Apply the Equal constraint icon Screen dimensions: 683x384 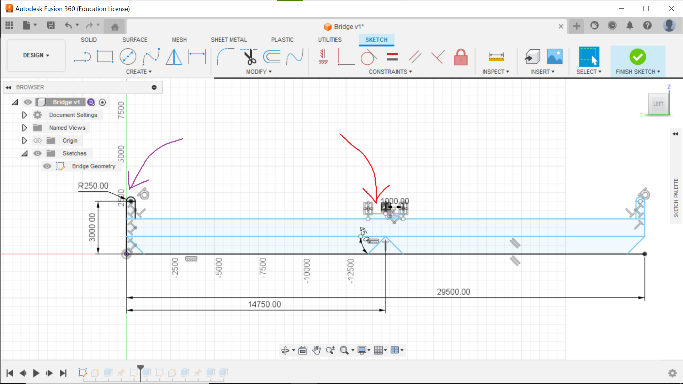pyautogui.click(x=392, y=57)
